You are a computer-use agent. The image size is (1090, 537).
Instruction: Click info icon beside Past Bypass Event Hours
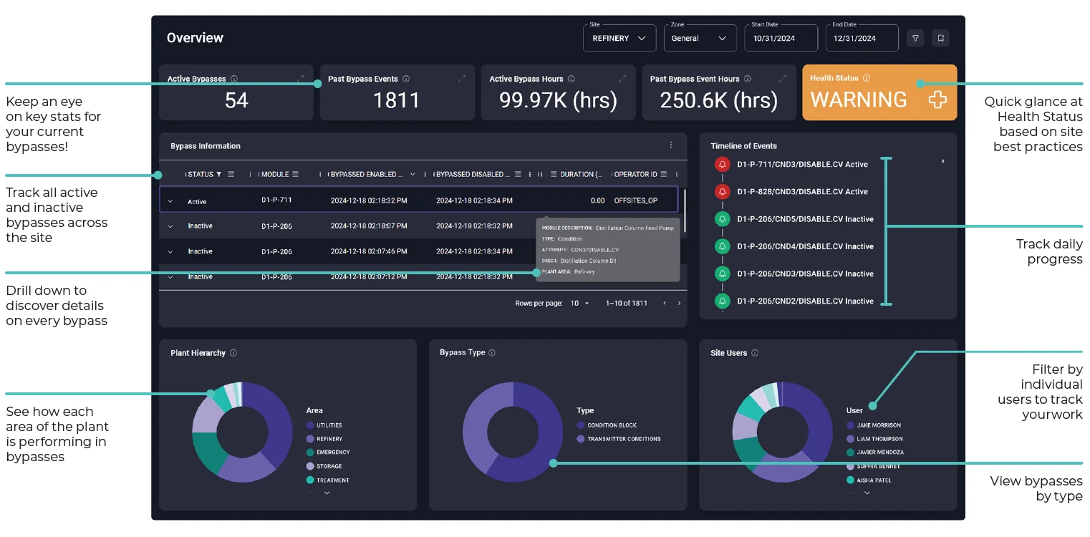point(747,79)
